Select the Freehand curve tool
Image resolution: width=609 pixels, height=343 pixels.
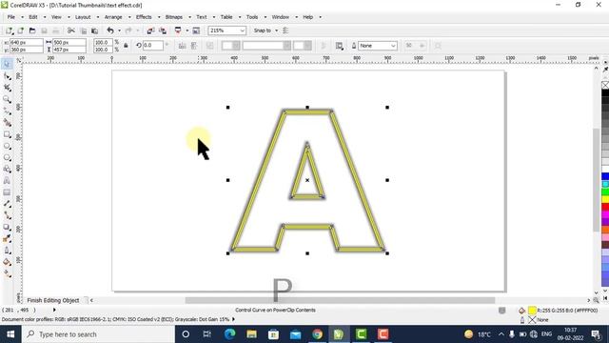(7, 111)
